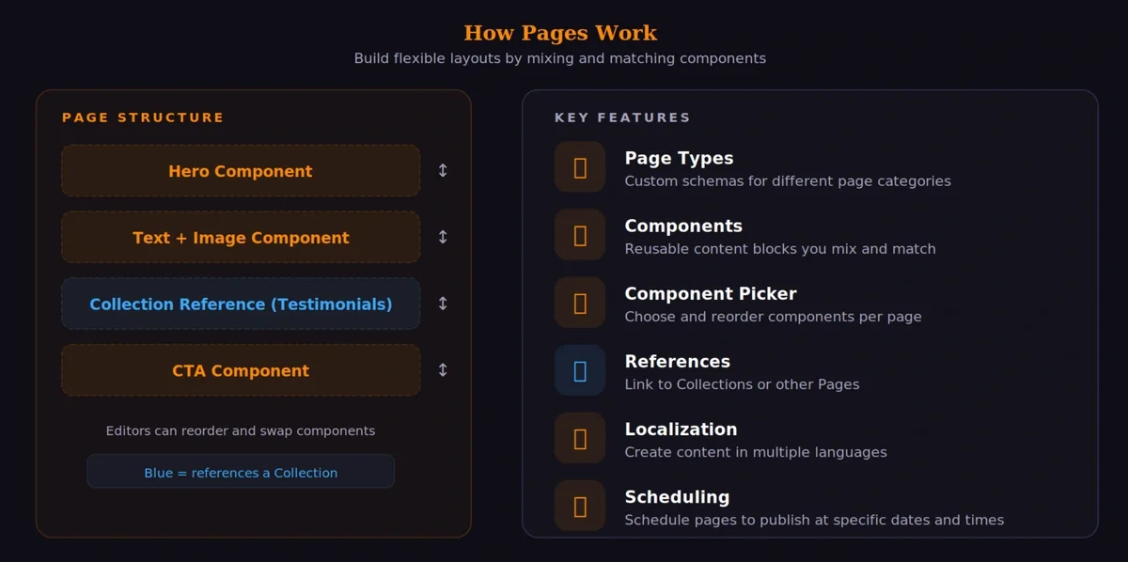Click the blue References feature icon

pyautogui.click(x=580, y=370)
